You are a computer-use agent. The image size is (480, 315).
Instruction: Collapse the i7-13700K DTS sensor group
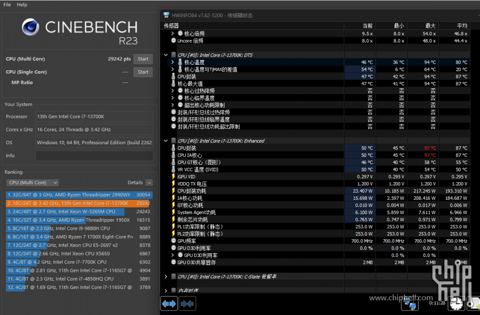pos(166,55)
